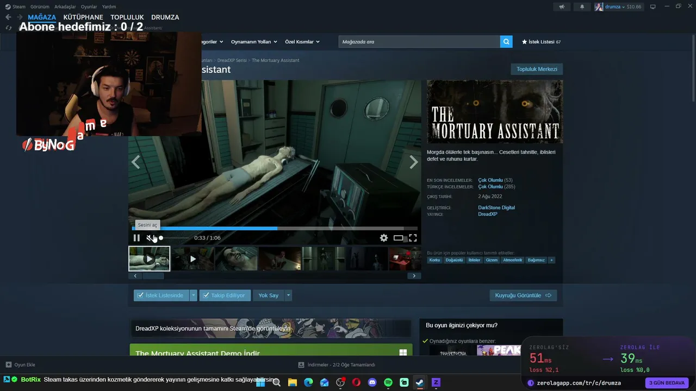Go to the previous media item arrow
Viewport: 696px width, 391px height.
tap(136, 162)
